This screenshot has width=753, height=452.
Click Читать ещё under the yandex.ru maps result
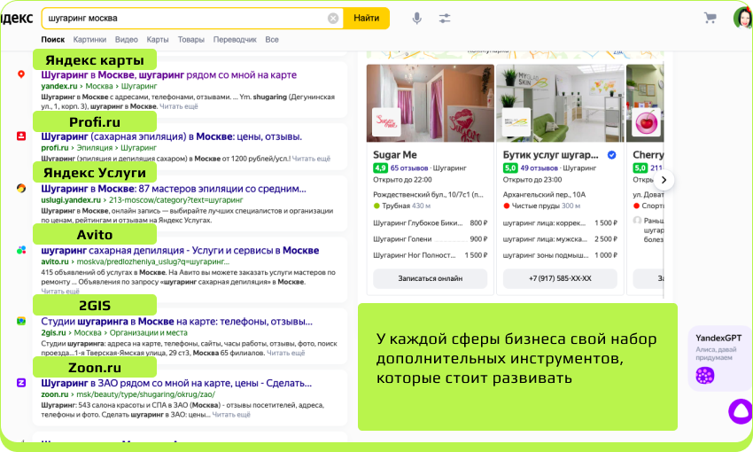(179, 106)
